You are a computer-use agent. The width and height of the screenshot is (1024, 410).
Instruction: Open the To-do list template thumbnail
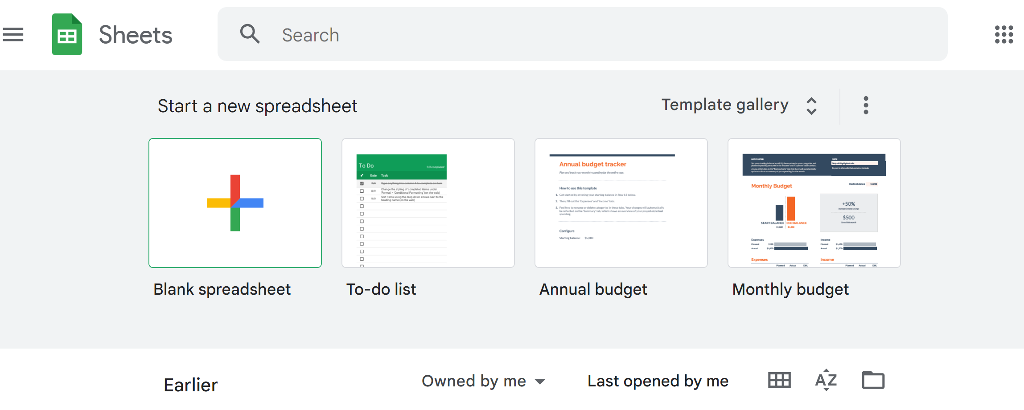coord(428,203)
